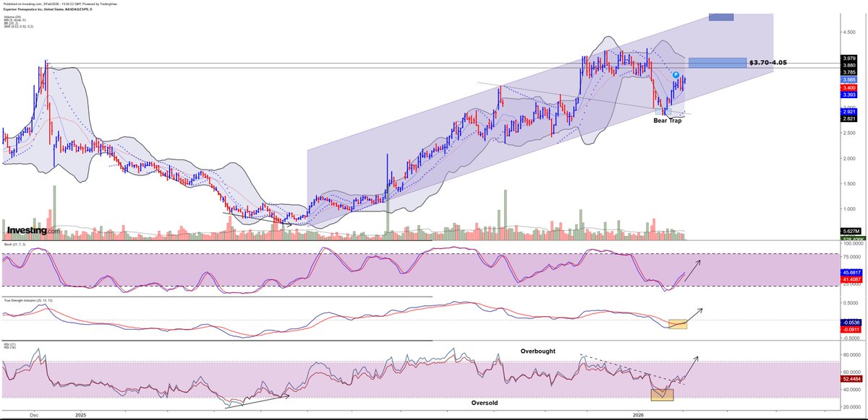This screenshot has width=868, height=420.
Task: Click the blue 'P' marker on chart
Action: (676, 75)
